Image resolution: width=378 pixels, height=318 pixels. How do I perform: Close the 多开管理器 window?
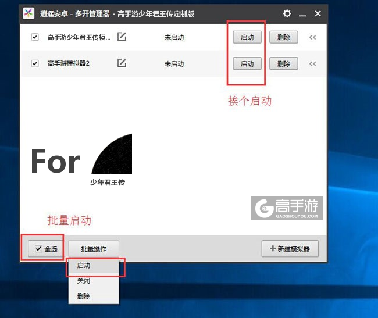pos(318,13)
